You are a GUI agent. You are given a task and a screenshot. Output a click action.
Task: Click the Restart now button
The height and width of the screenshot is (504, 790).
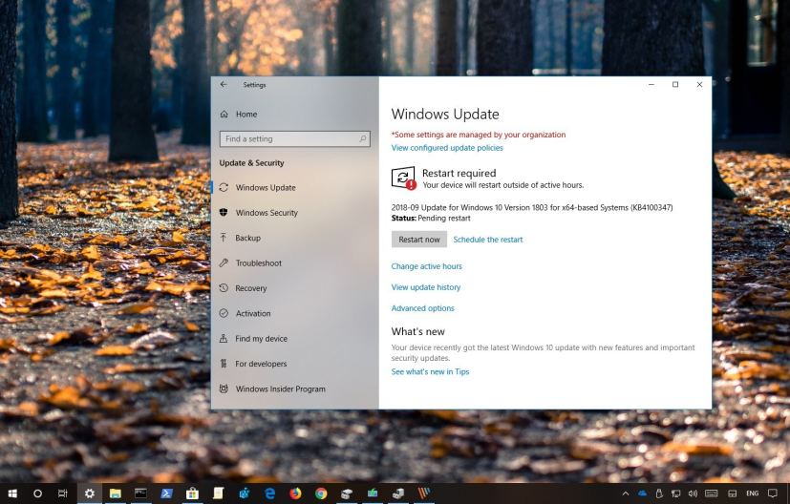419,240
